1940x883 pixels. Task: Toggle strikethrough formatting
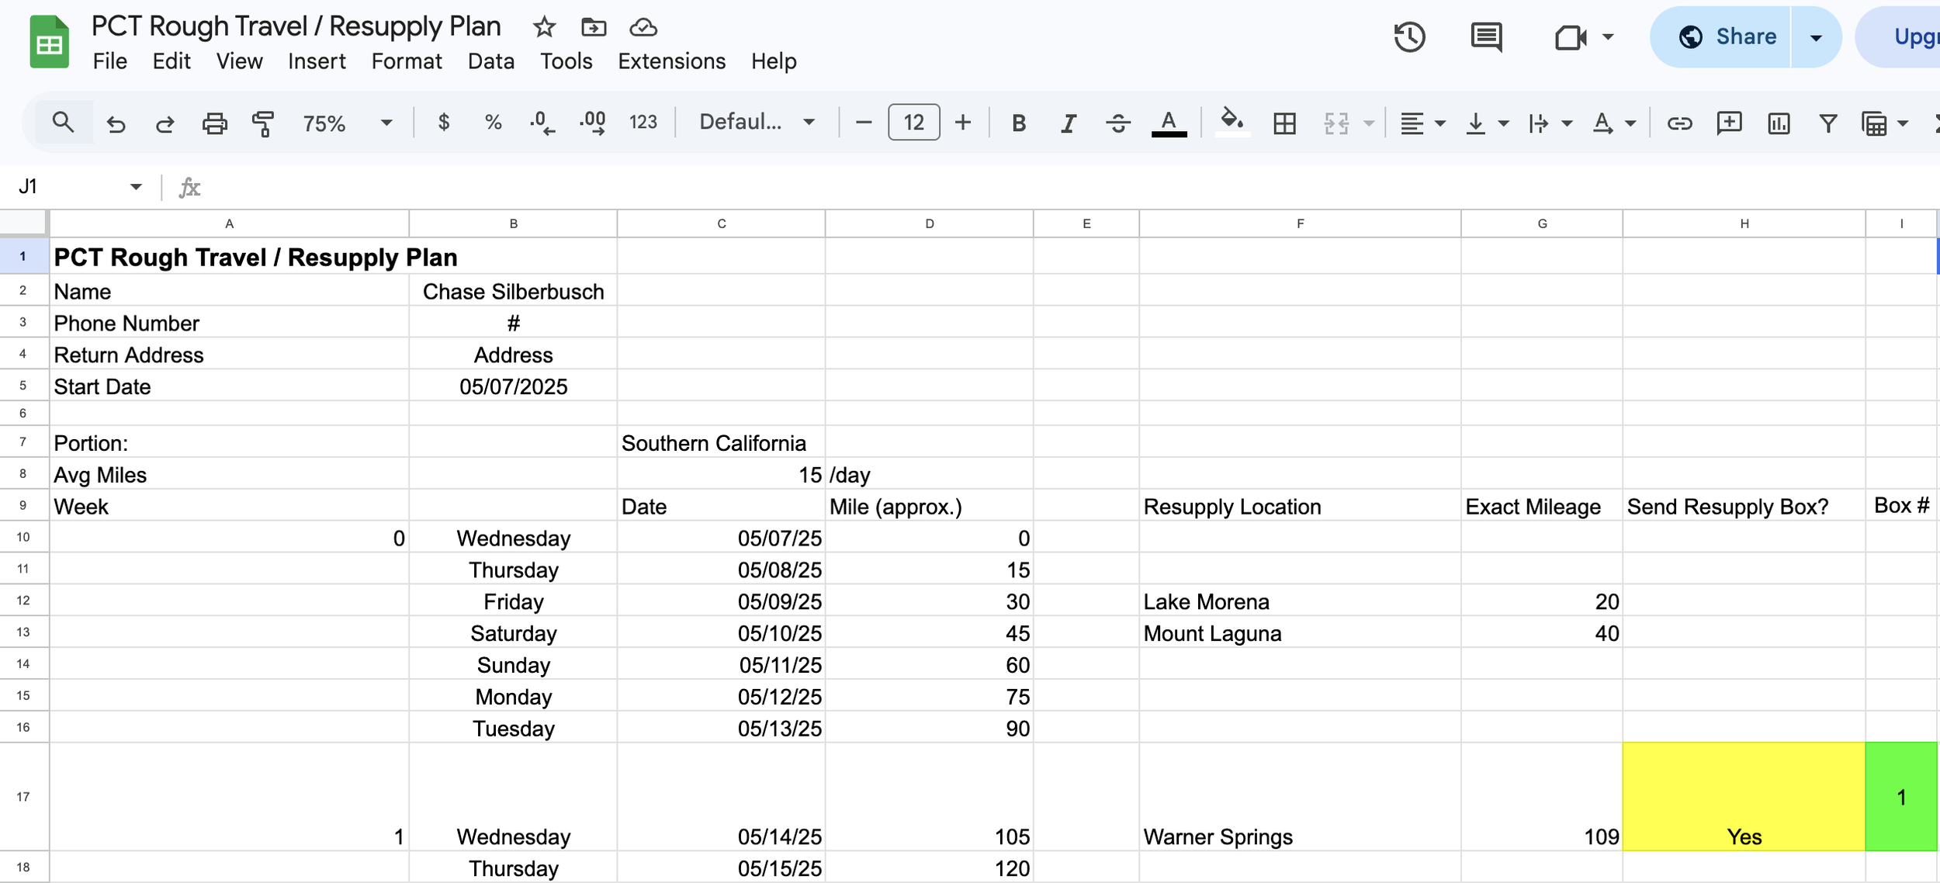tap(1117, 123)
